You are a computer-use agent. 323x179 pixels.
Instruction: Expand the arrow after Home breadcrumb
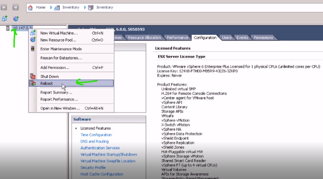coord(51,8)
